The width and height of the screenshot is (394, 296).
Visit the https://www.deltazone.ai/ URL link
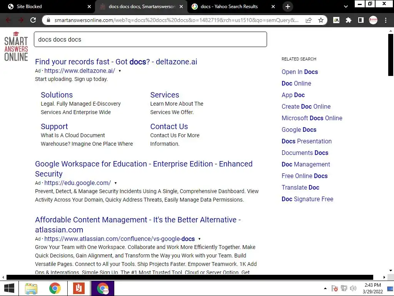[x=80, y=71]
